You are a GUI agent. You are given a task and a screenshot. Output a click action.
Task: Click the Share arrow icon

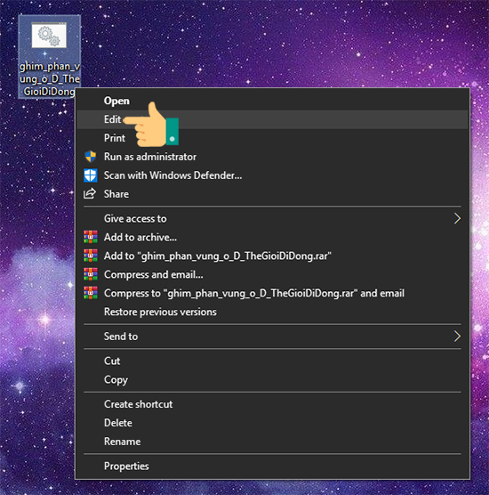pos(90,193)
